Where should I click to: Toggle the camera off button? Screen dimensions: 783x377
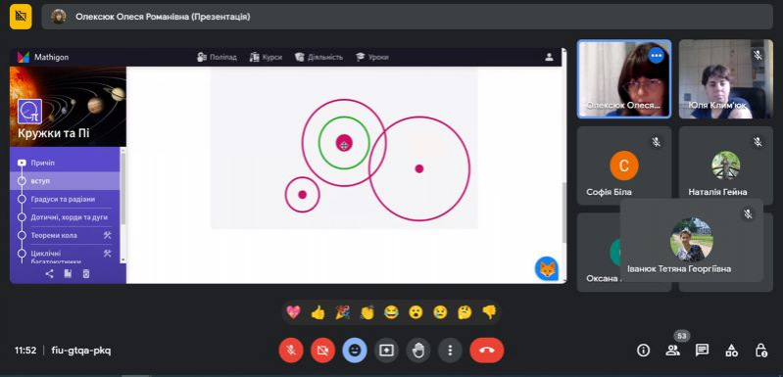click(x=322, y=351)
